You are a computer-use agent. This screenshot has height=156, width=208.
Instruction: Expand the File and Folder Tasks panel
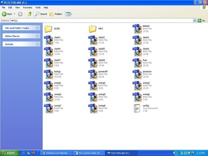click(37, 28)
